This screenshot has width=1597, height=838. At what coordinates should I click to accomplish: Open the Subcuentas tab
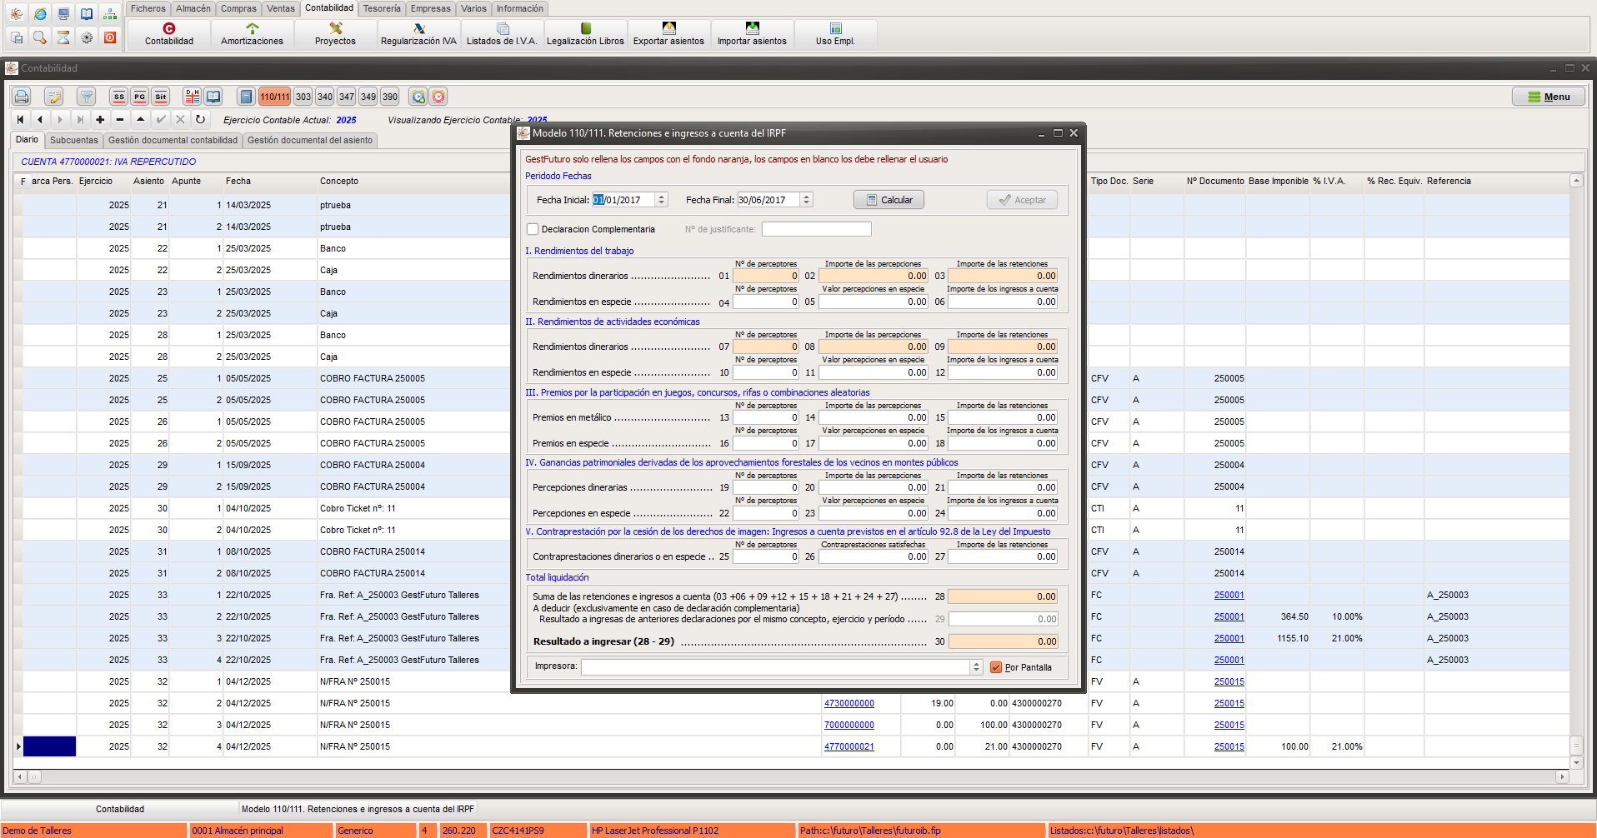(74, 140)
